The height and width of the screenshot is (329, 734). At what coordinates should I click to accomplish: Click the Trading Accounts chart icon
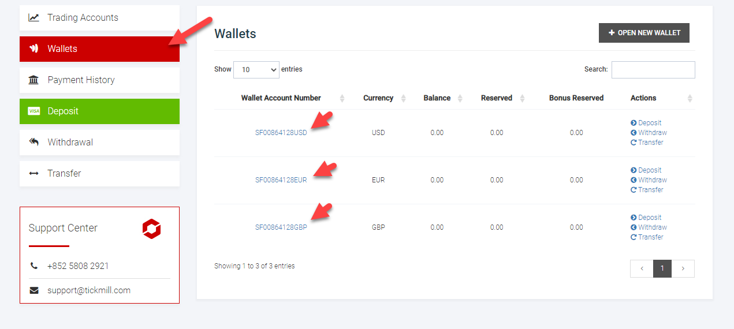click(34, 18)
